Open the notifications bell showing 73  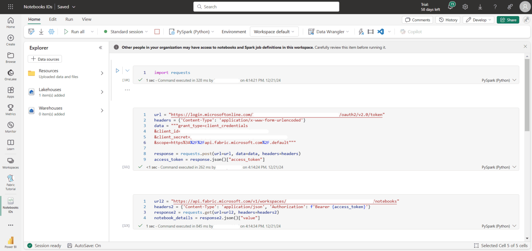451,6
